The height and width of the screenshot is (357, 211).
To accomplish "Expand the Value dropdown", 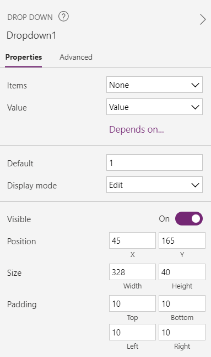I will (x=154, y=107).
